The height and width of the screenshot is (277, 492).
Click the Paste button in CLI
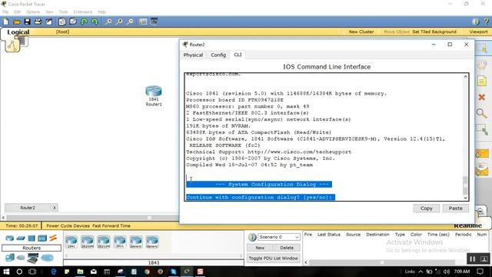456,209
